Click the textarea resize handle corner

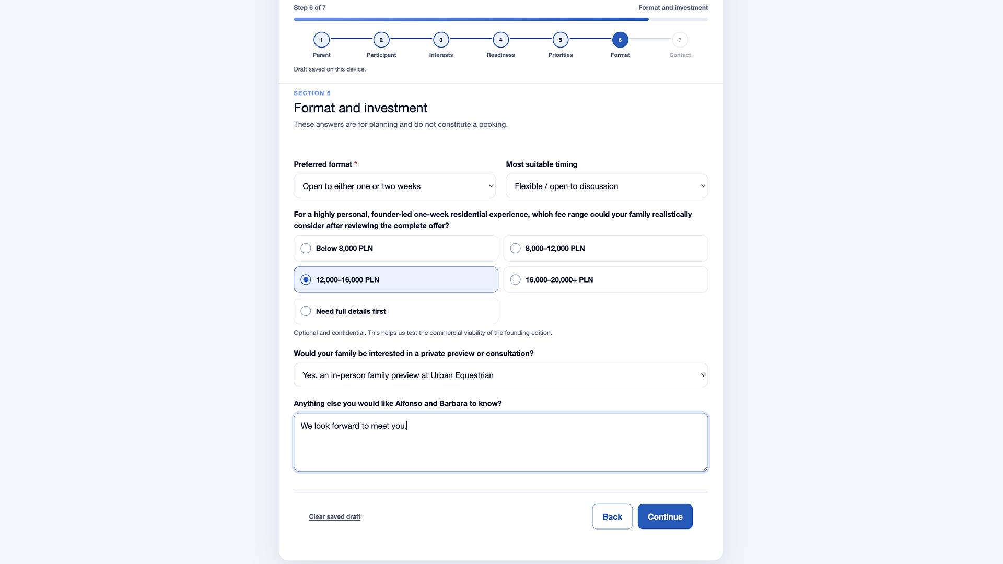(x=705, y=468)
